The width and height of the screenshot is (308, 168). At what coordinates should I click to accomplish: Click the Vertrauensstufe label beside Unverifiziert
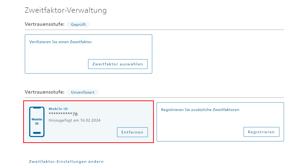44,92
